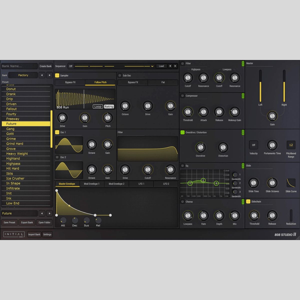The image size is (300, 300).
Task: Click the Overdrive knob
Action: [200, 147]
